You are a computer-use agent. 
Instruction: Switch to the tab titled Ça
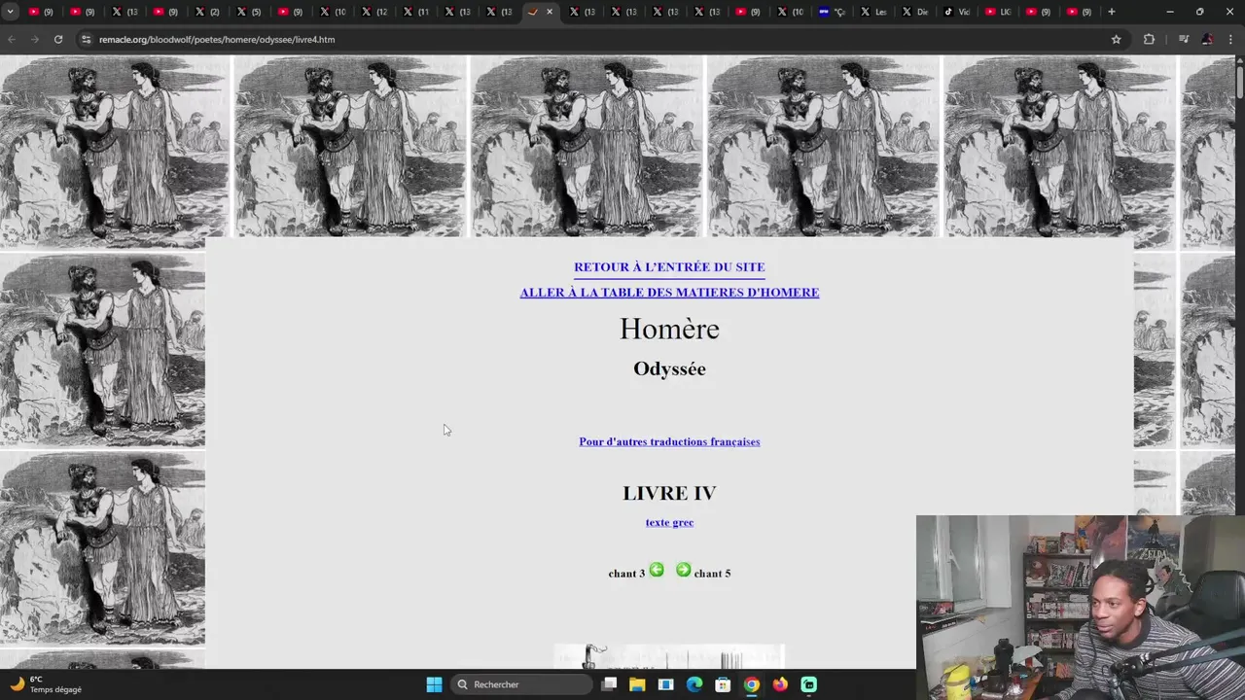click(832, 12)
